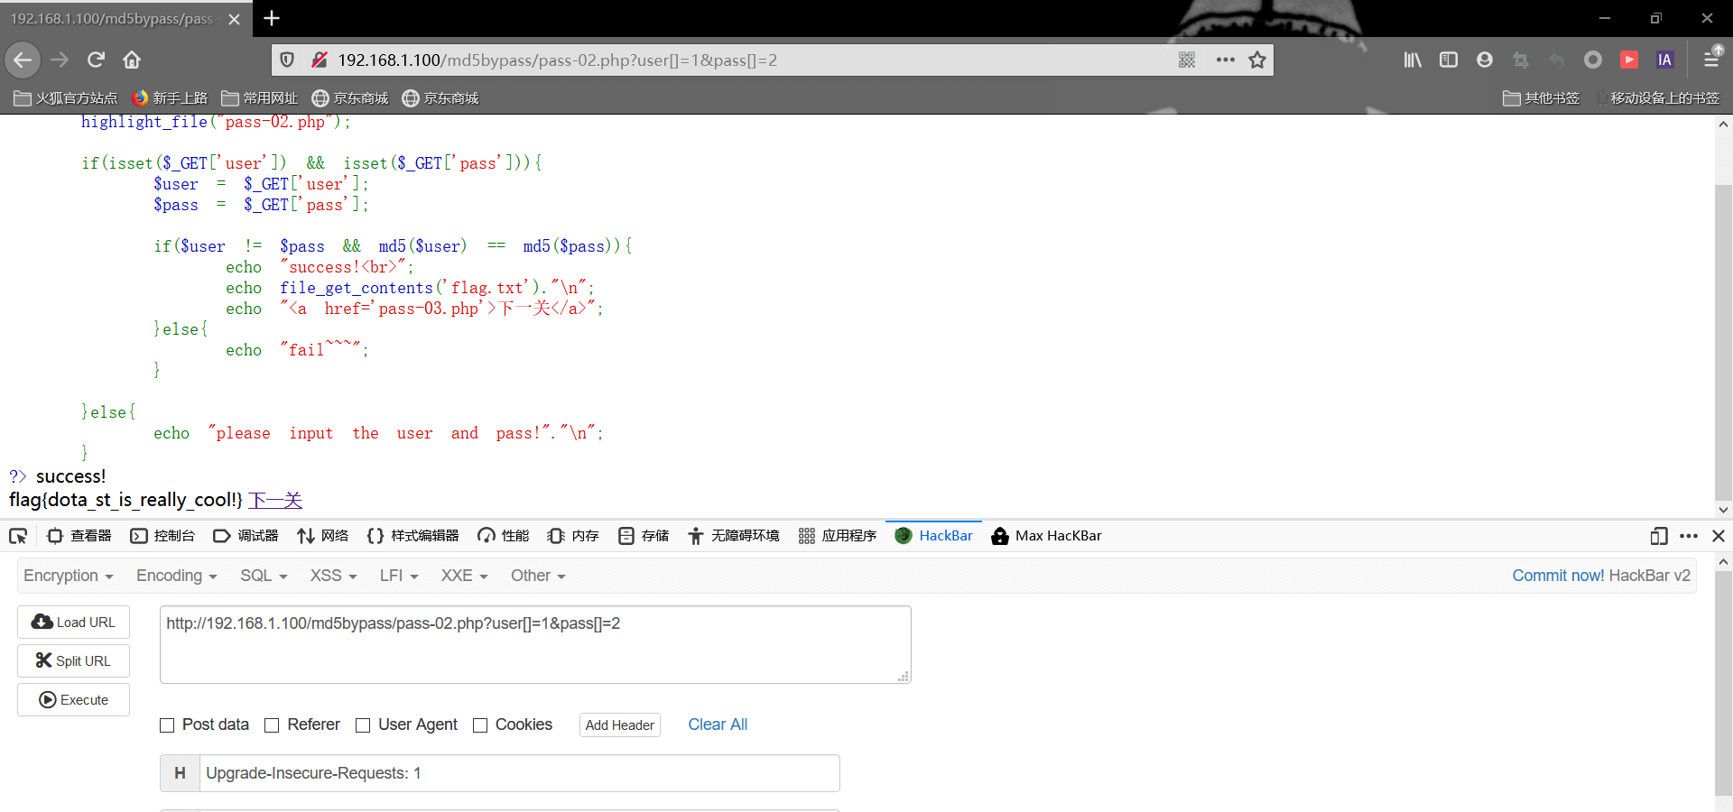Open devtools more options menu
Image resolution: width=1733 pixels, height=812 pixels.
[1689, 536]
